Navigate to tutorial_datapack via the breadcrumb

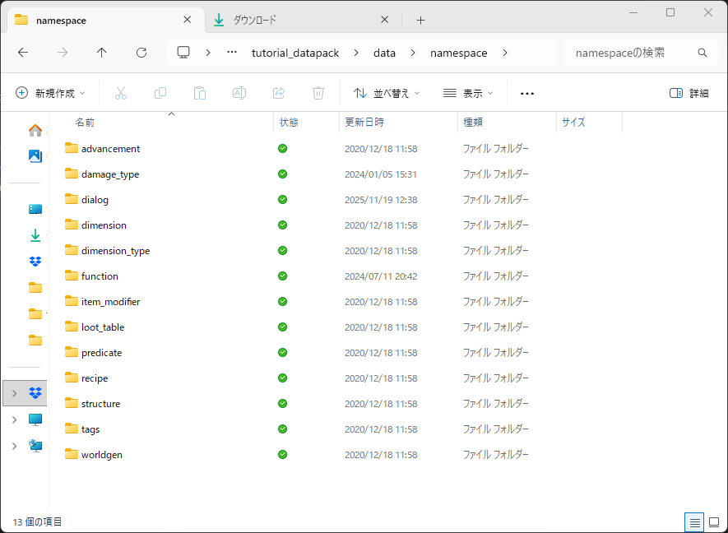point(295,52)
